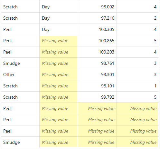Select the Smudge cell in the last row

tap(20, 142)
